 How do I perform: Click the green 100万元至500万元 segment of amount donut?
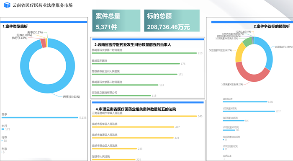coord(248,42)
